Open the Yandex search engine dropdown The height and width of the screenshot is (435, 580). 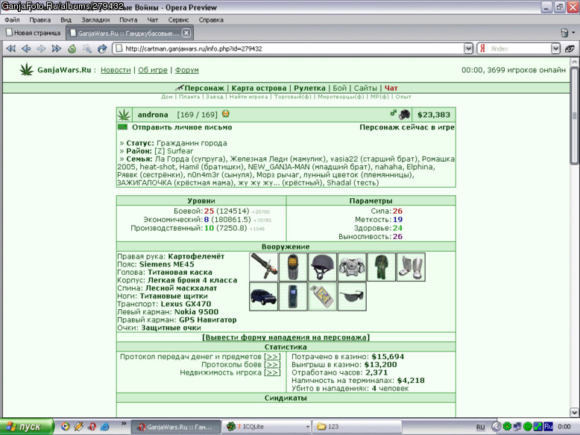(x=555, y=48)
